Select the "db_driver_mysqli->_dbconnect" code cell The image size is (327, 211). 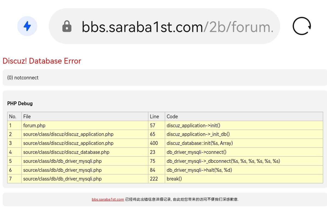click(244, 161)
